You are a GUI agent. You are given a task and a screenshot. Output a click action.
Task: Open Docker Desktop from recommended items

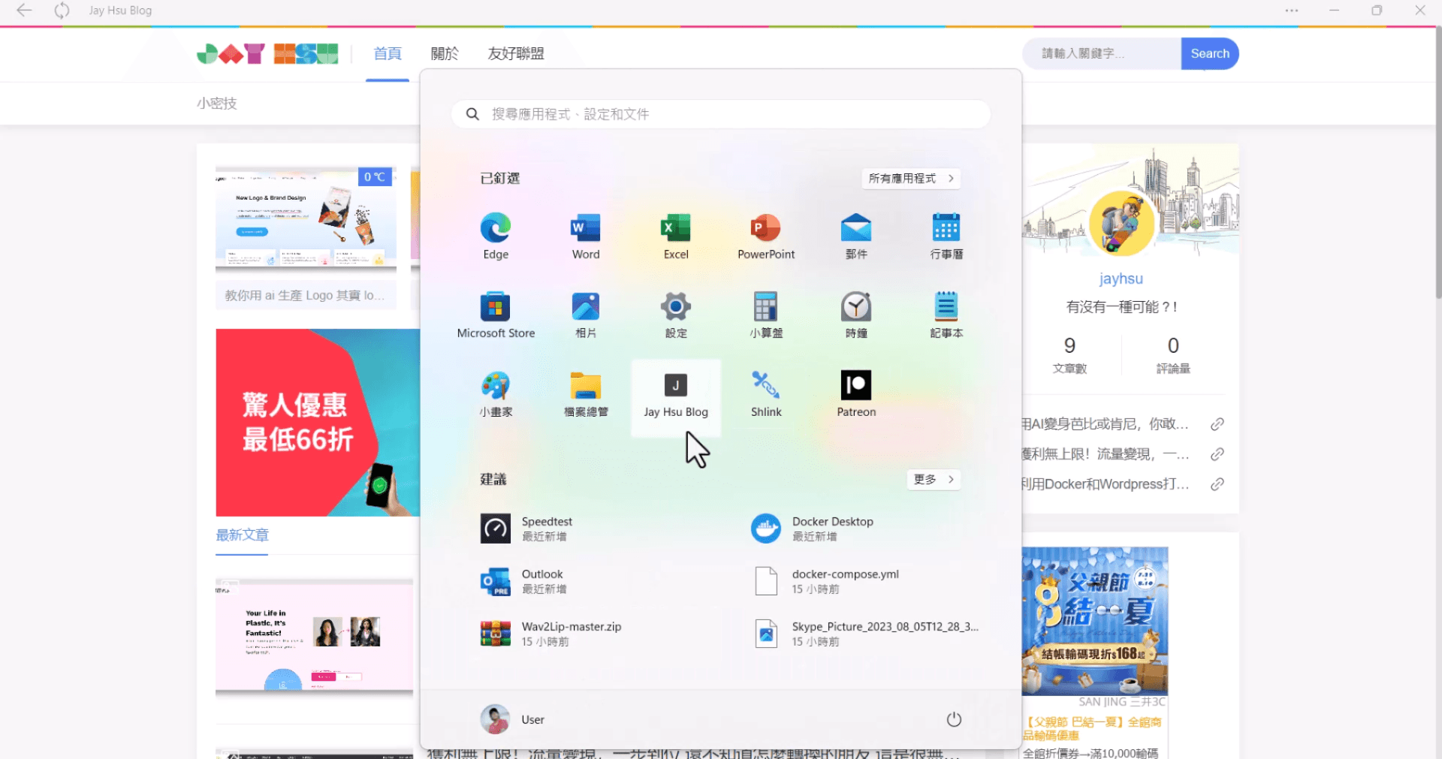[826, 528]
